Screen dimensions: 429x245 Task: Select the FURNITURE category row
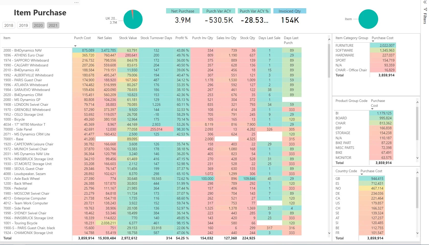pyautogui.click(x=344, y=45)
